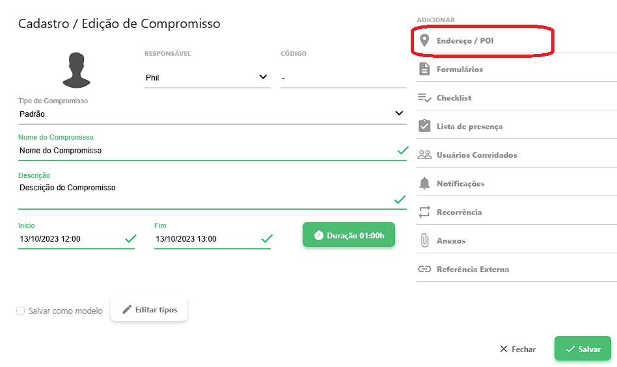This screenshot has height=367, width=617.
Task: Click the Checklist icon
Action: click(424, 98)
